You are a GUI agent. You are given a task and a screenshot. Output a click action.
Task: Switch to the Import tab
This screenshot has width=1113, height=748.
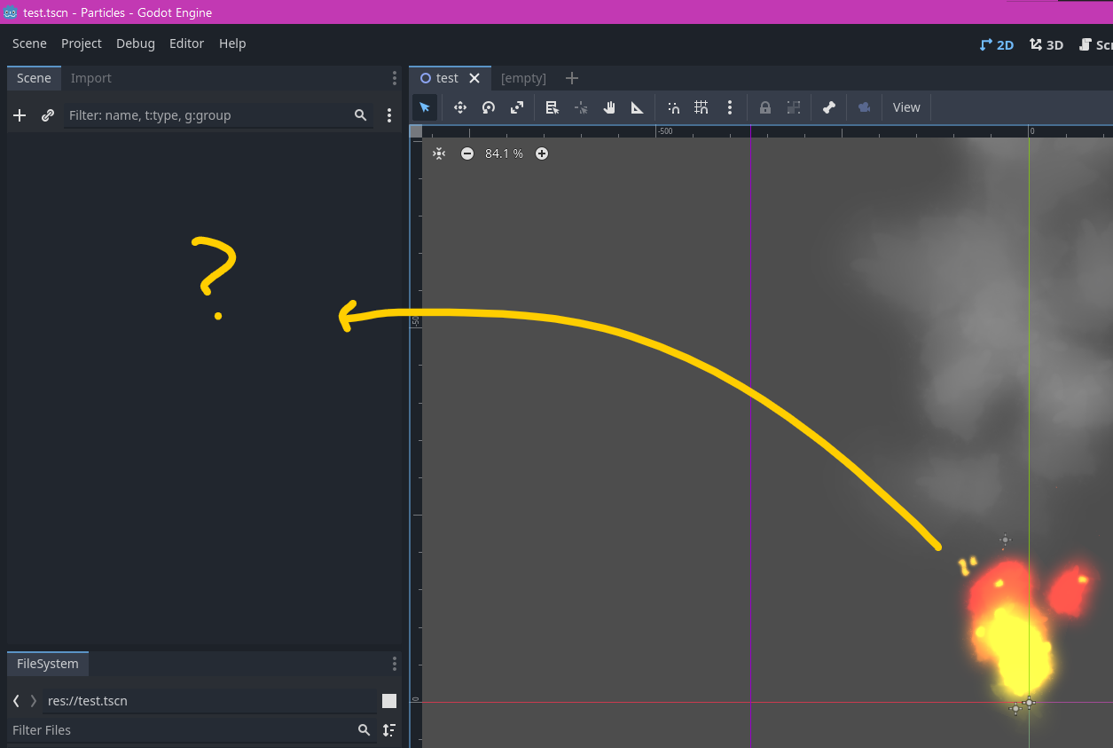(x=90, y=78)
